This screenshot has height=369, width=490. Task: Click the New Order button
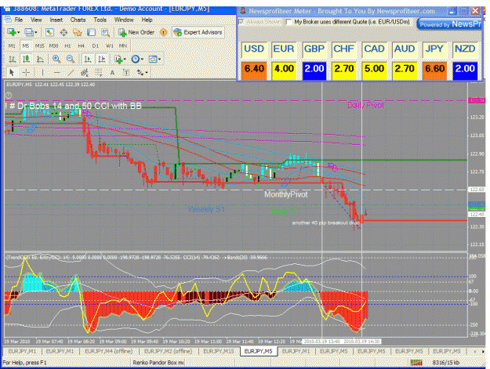pyautogui.click(x=136, y=32)
